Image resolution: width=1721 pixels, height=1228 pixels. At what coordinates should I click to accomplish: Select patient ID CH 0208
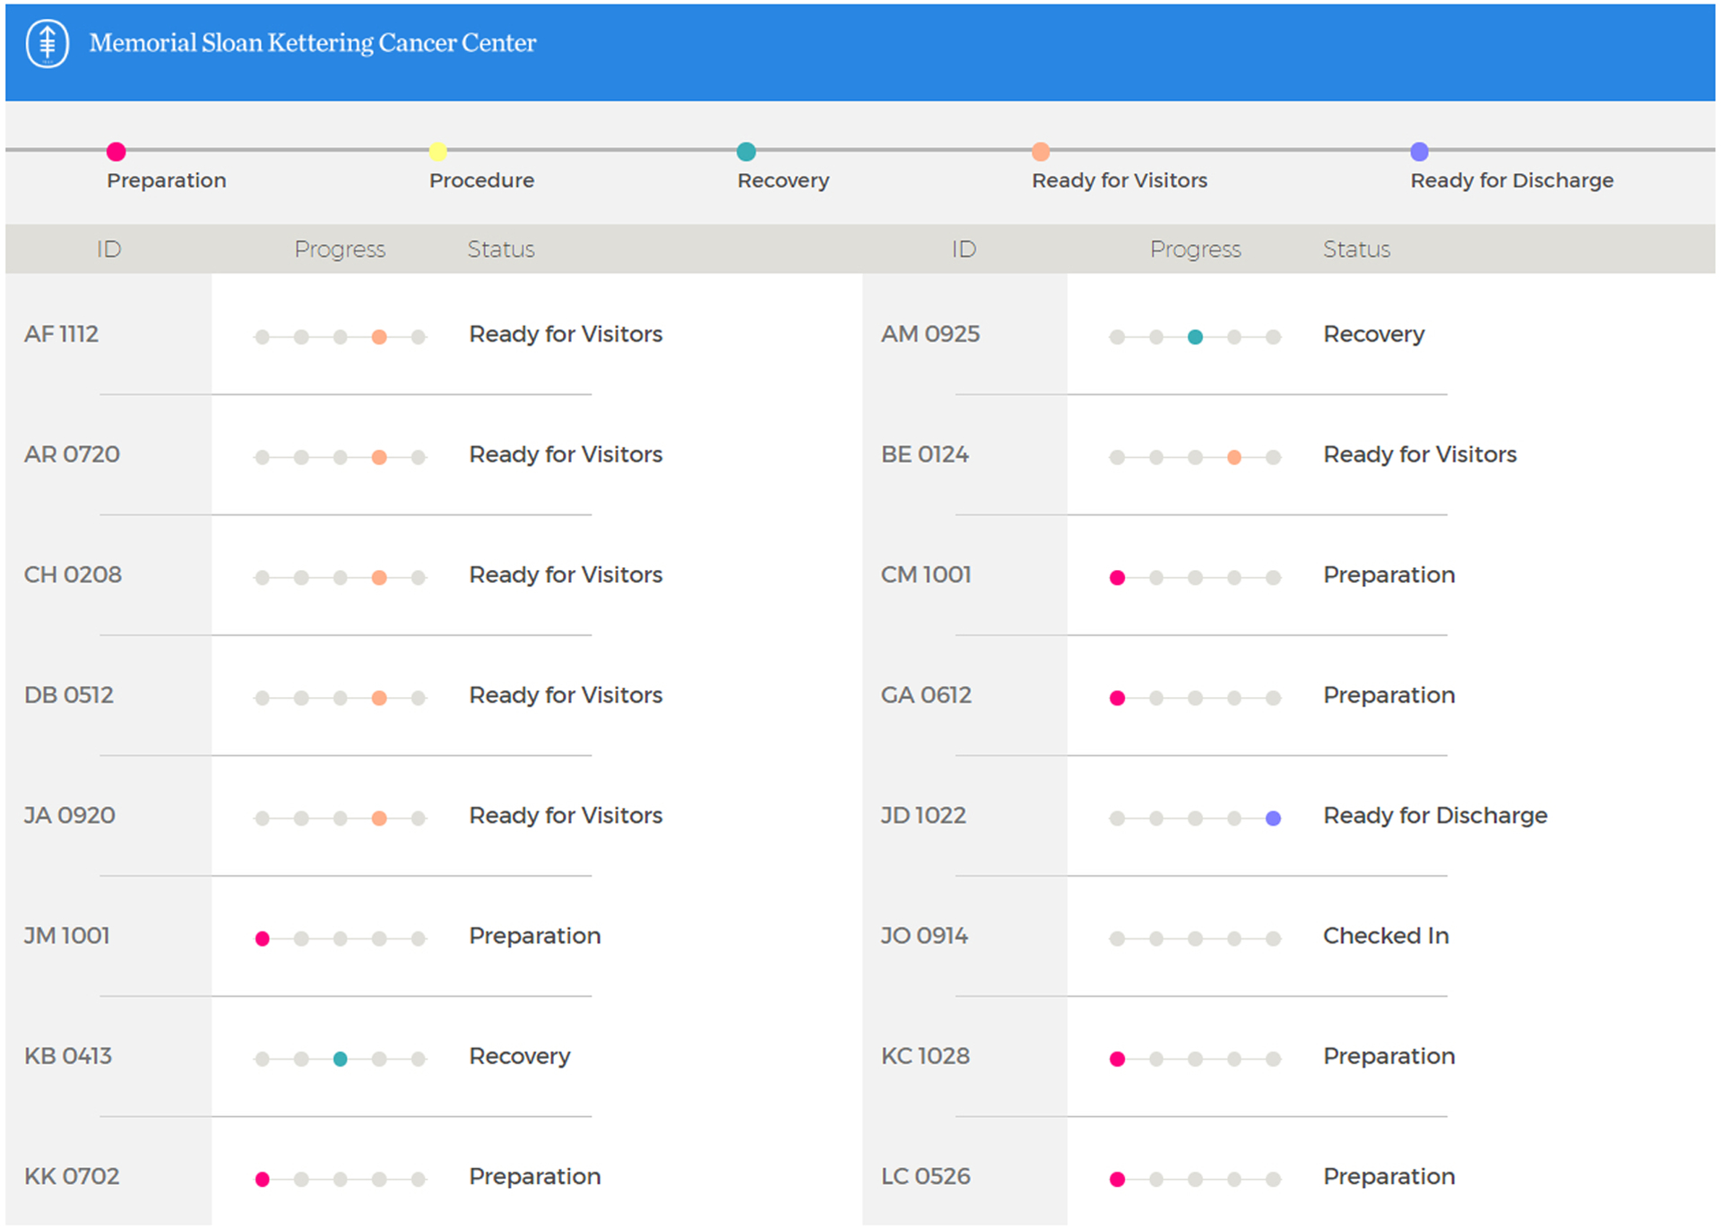[x=73, y=575]
